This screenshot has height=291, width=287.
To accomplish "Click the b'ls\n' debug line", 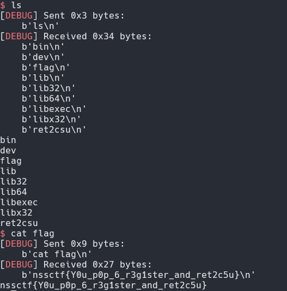I will point(40,26).
